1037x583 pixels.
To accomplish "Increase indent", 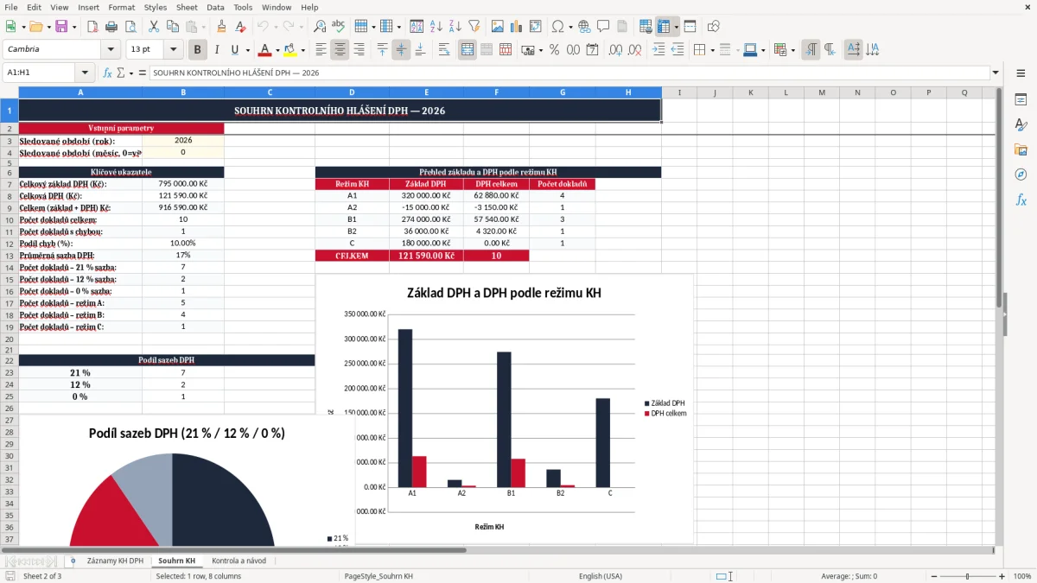I will [x=659, y=50].
